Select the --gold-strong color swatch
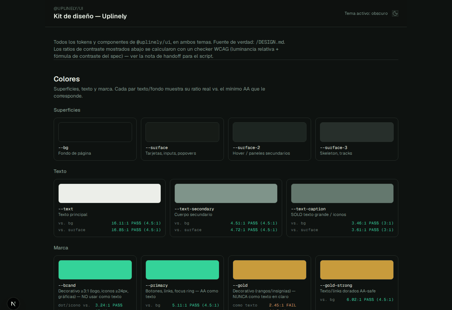Image resolution: width=452 pixels, height=310 pixels. [357, 270]
